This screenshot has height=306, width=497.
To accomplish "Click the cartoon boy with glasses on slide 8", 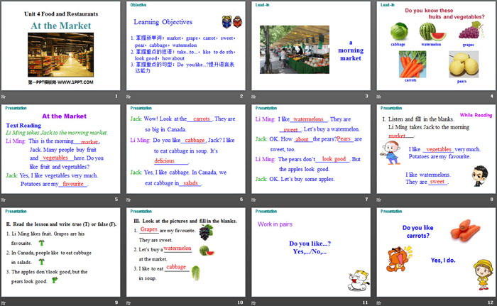I will tap(479, 175).
